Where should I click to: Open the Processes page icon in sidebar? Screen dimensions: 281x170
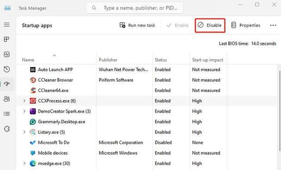point(6,39)
